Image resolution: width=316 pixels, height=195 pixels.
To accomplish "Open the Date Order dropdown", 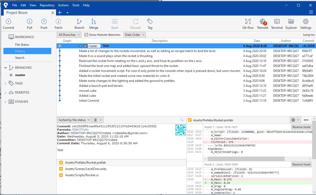I will pos(135,35).
